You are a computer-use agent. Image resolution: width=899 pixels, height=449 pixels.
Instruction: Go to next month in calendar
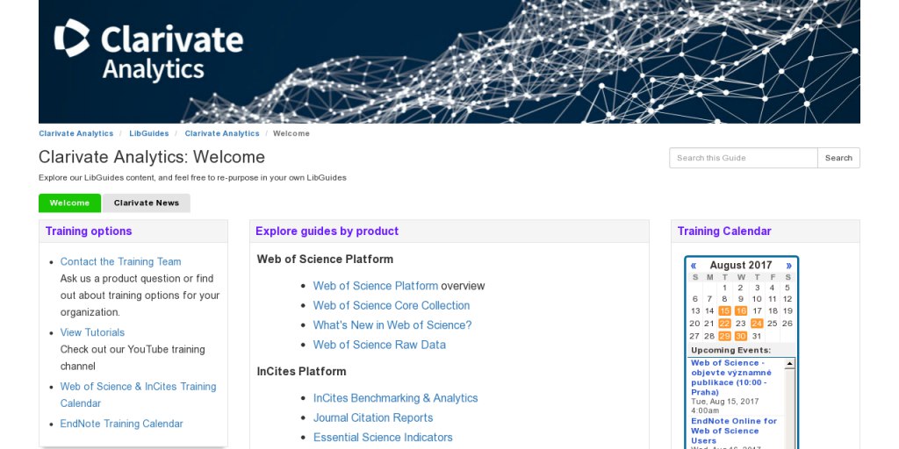pyautogui.click(x=789, y=265)
